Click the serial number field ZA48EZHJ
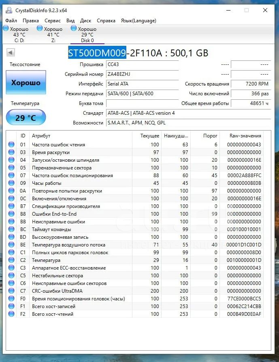279x362 pixels. tap(142, 74)
